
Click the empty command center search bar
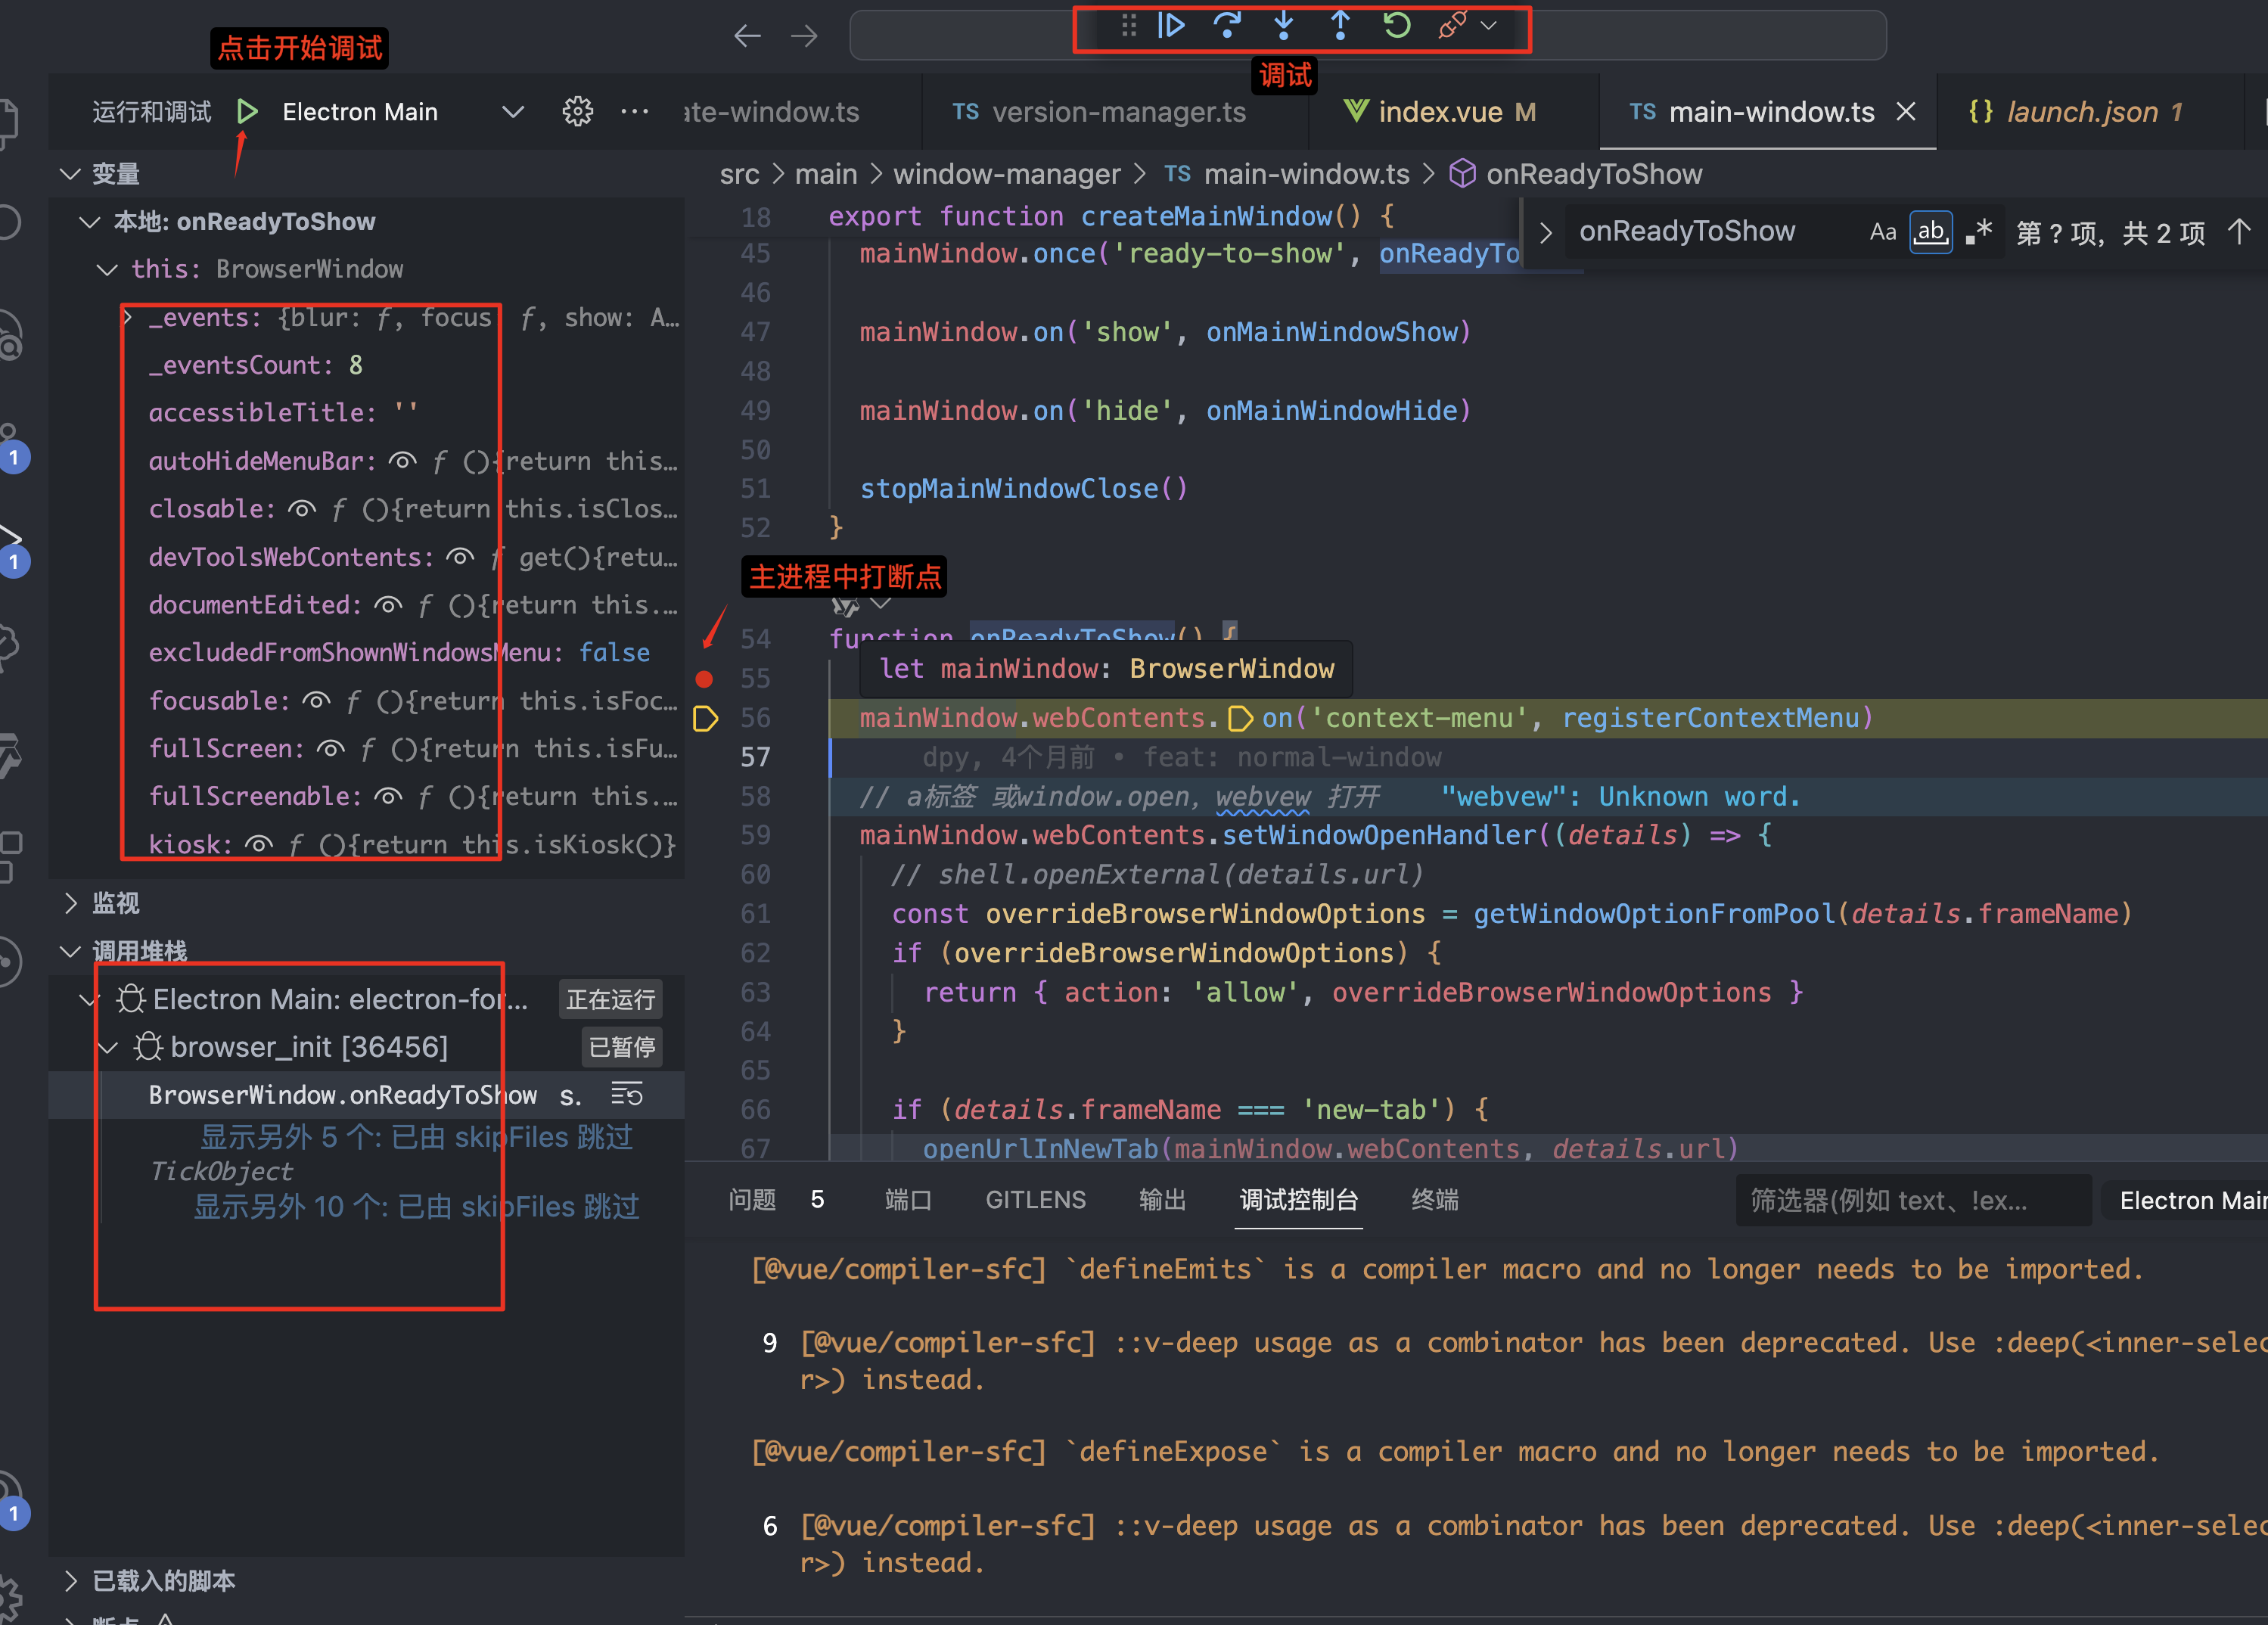pos(1367,36)
